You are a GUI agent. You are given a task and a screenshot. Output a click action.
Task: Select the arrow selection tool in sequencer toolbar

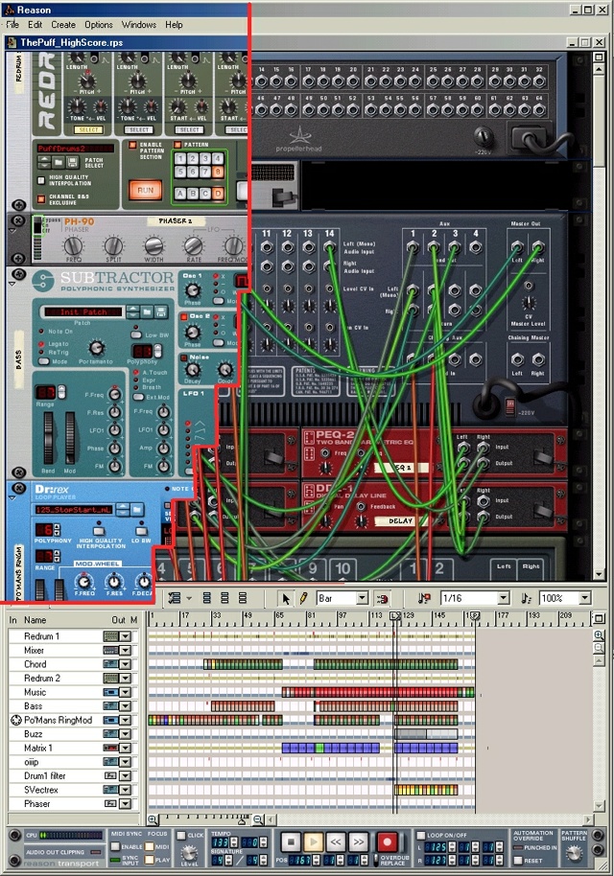[286, 598]
